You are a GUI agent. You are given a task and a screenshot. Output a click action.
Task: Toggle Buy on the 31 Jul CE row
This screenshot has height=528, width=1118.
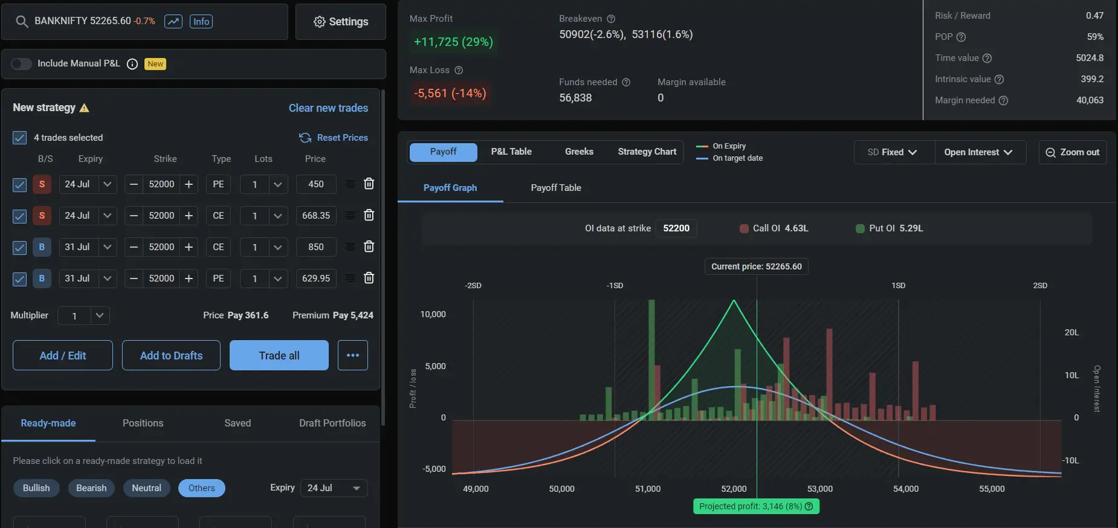42,247
